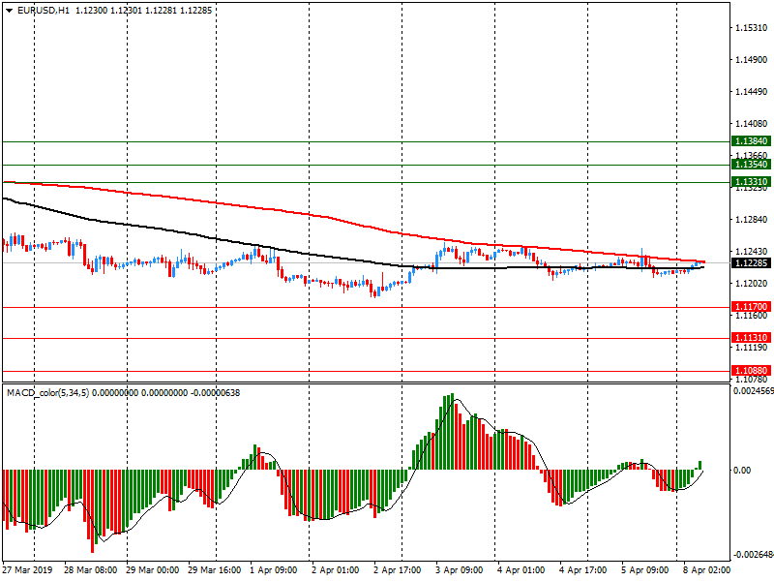Select the 1.10880 support level label
Viewport: 774px width, 581px height.
point(751,371)
